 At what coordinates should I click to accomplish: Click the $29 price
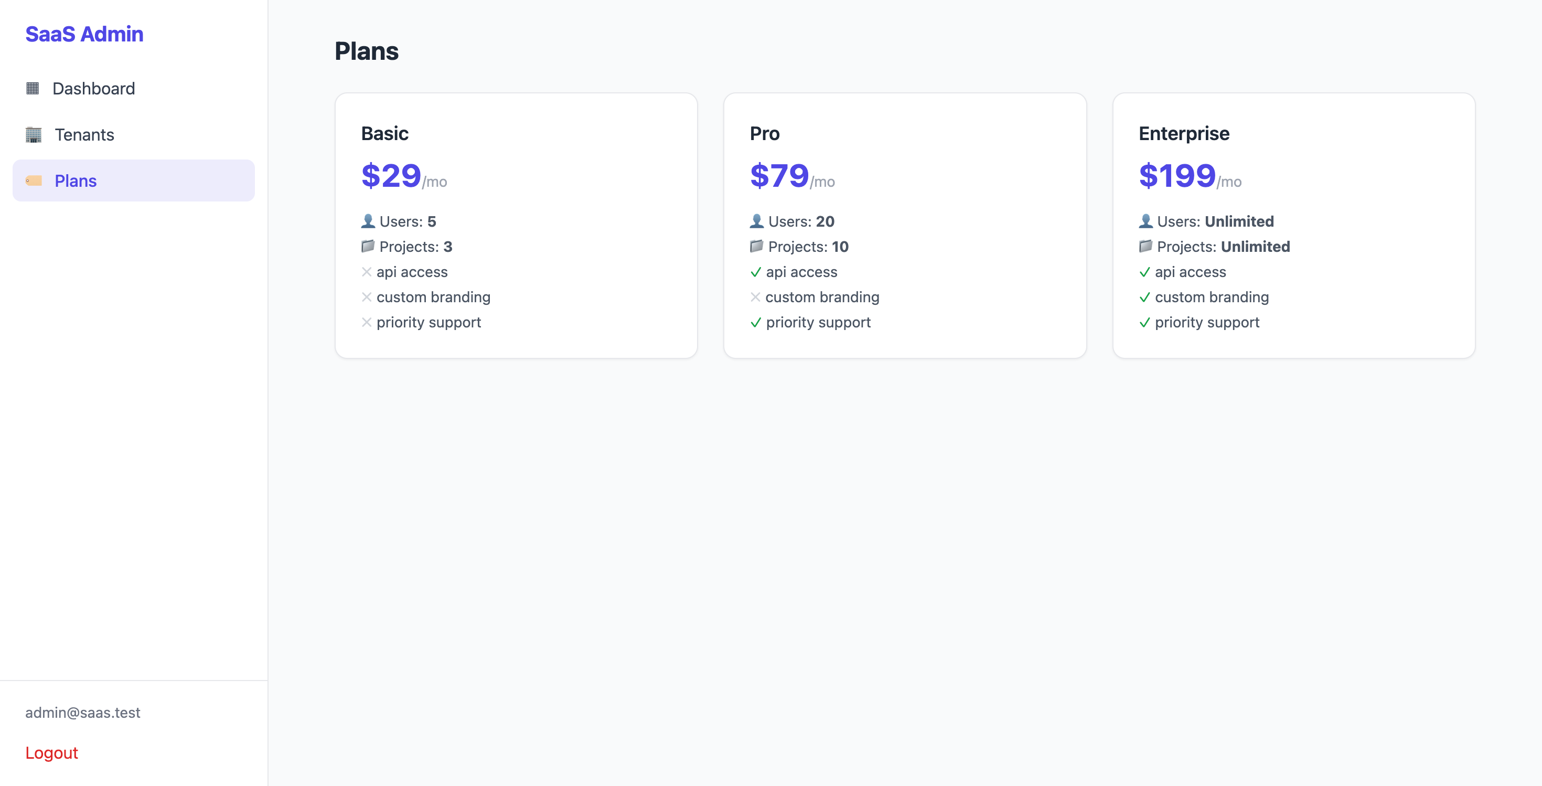tap(391, 175)
